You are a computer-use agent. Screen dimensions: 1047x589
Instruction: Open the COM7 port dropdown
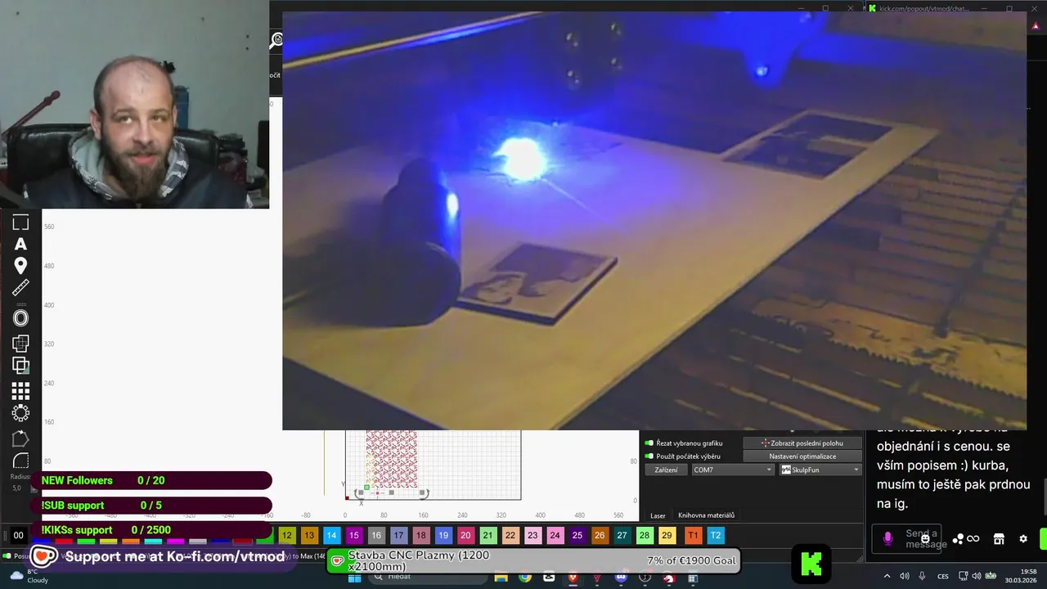tap(732, 470)
